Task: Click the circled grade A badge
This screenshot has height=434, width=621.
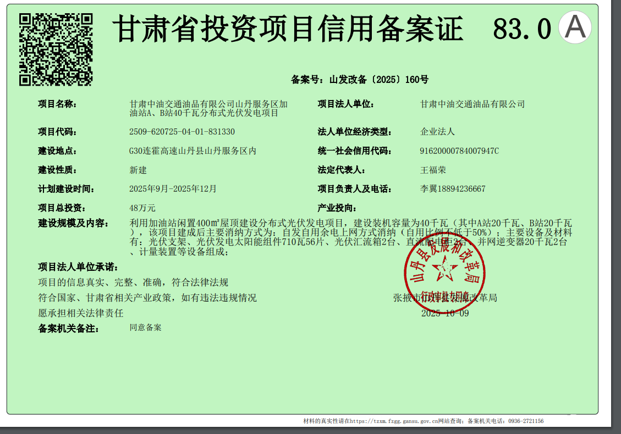Action: click(575, 28)
